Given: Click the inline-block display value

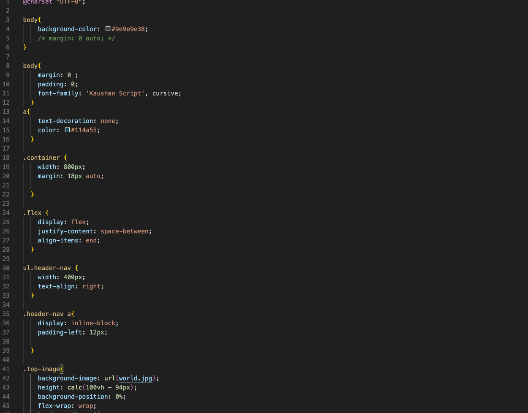Looking at the screenshot, I should click(93, 323).
